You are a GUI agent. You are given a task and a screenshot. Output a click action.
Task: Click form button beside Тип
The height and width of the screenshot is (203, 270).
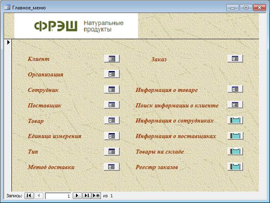112,152
